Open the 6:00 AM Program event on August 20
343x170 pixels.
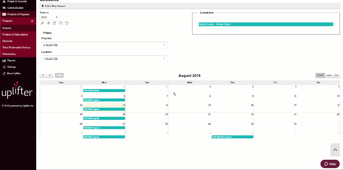(104, 119)
